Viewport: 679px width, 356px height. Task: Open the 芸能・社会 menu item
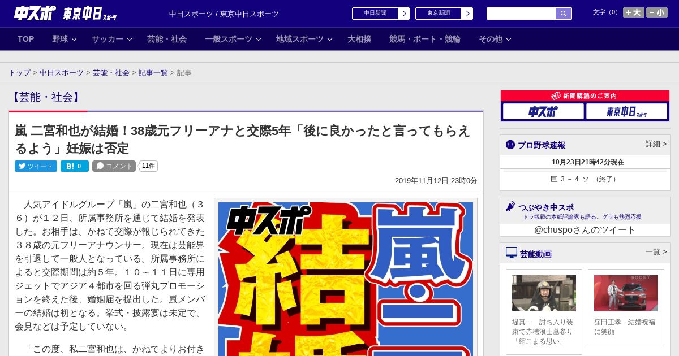(x=167, y=39)
